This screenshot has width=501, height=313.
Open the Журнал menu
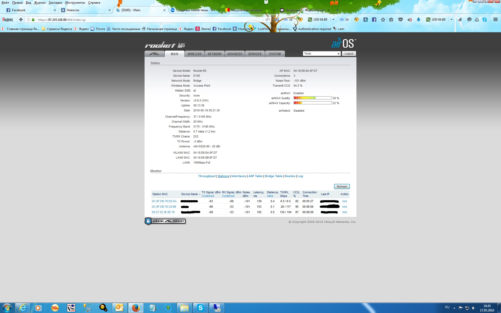[x=40, y=3]
